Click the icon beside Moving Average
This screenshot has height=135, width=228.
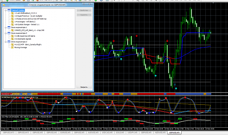(x=12, y=47)
